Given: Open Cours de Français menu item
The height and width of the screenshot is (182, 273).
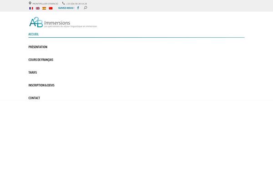Looking at the screenshot, I should pos(41,60).
